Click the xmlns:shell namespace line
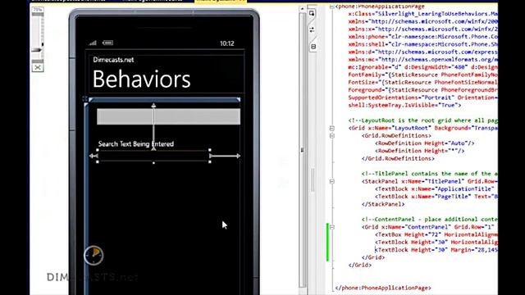525x295 pixels. click(x=423, y=44)
